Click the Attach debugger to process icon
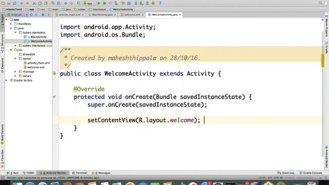 pyautogui.click(x=116, y=3)
